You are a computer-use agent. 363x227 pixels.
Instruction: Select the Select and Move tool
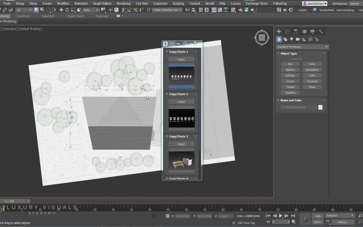tap(61, 10)
